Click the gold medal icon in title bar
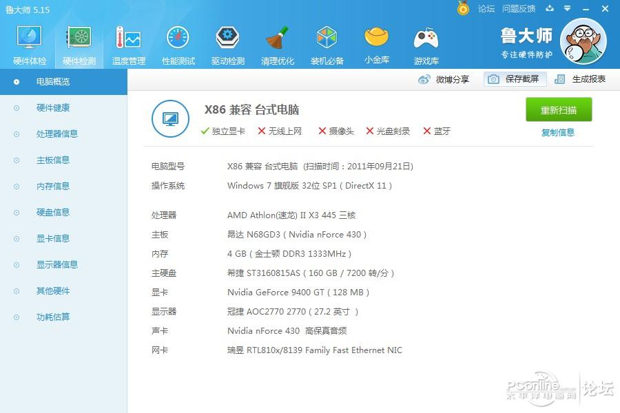This screenshot has height=413, width=620. click(463, 8)
